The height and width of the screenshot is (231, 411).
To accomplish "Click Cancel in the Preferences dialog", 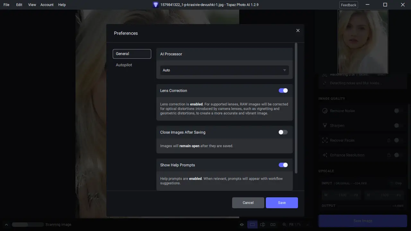I will point(248,203).
